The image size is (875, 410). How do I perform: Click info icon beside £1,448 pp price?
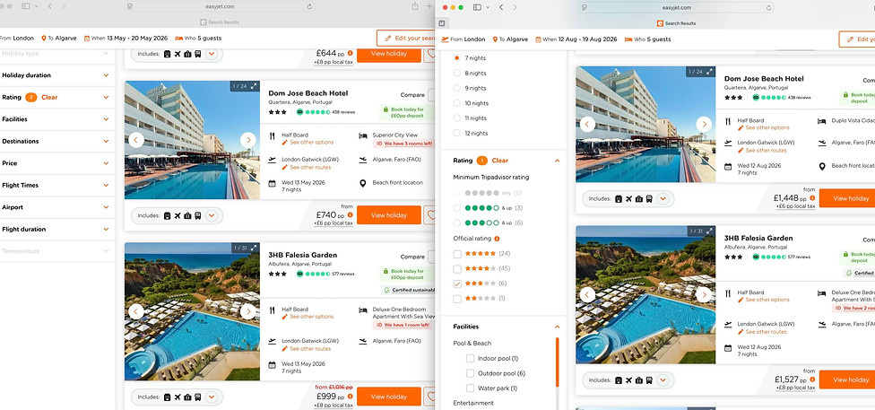point(812,197)
